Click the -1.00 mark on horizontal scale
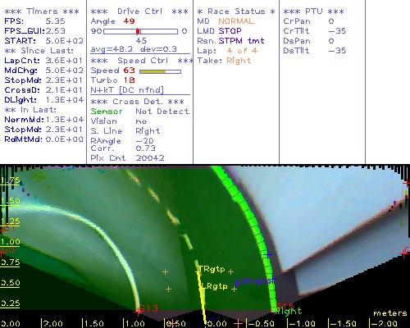Viewport: 410px width, 328px height. click(302, 324)
